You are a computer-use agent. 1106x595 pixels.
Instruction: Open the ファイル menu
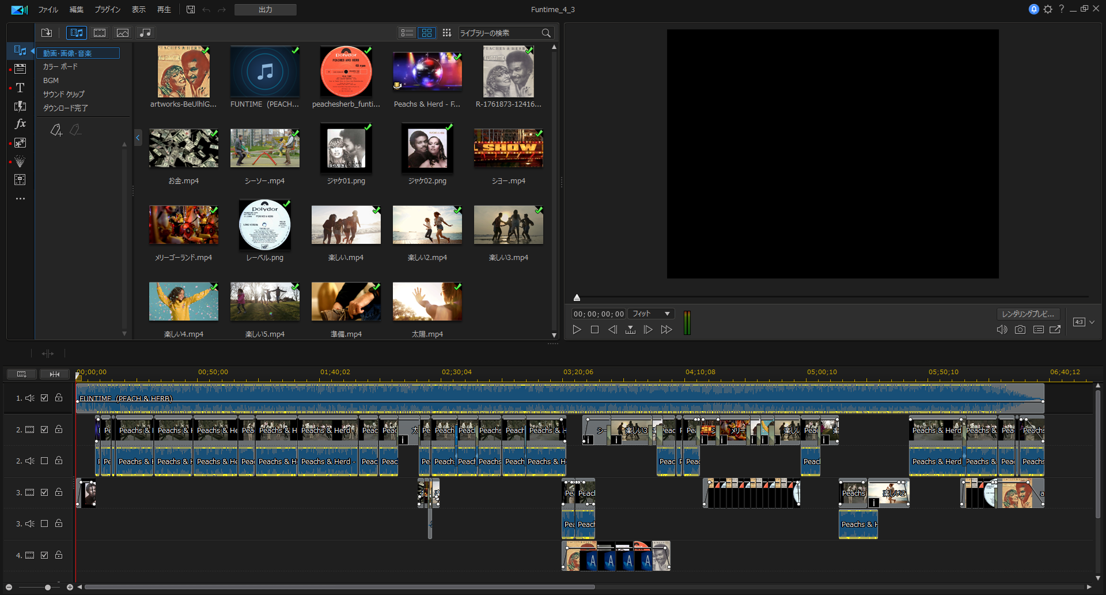[x=48, y=10]
